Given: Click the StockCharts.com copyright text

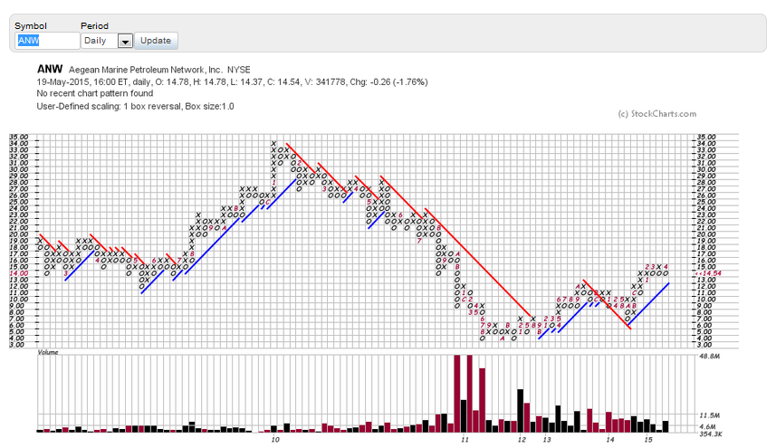Looking at the screenshot, I should coord(656,114).
